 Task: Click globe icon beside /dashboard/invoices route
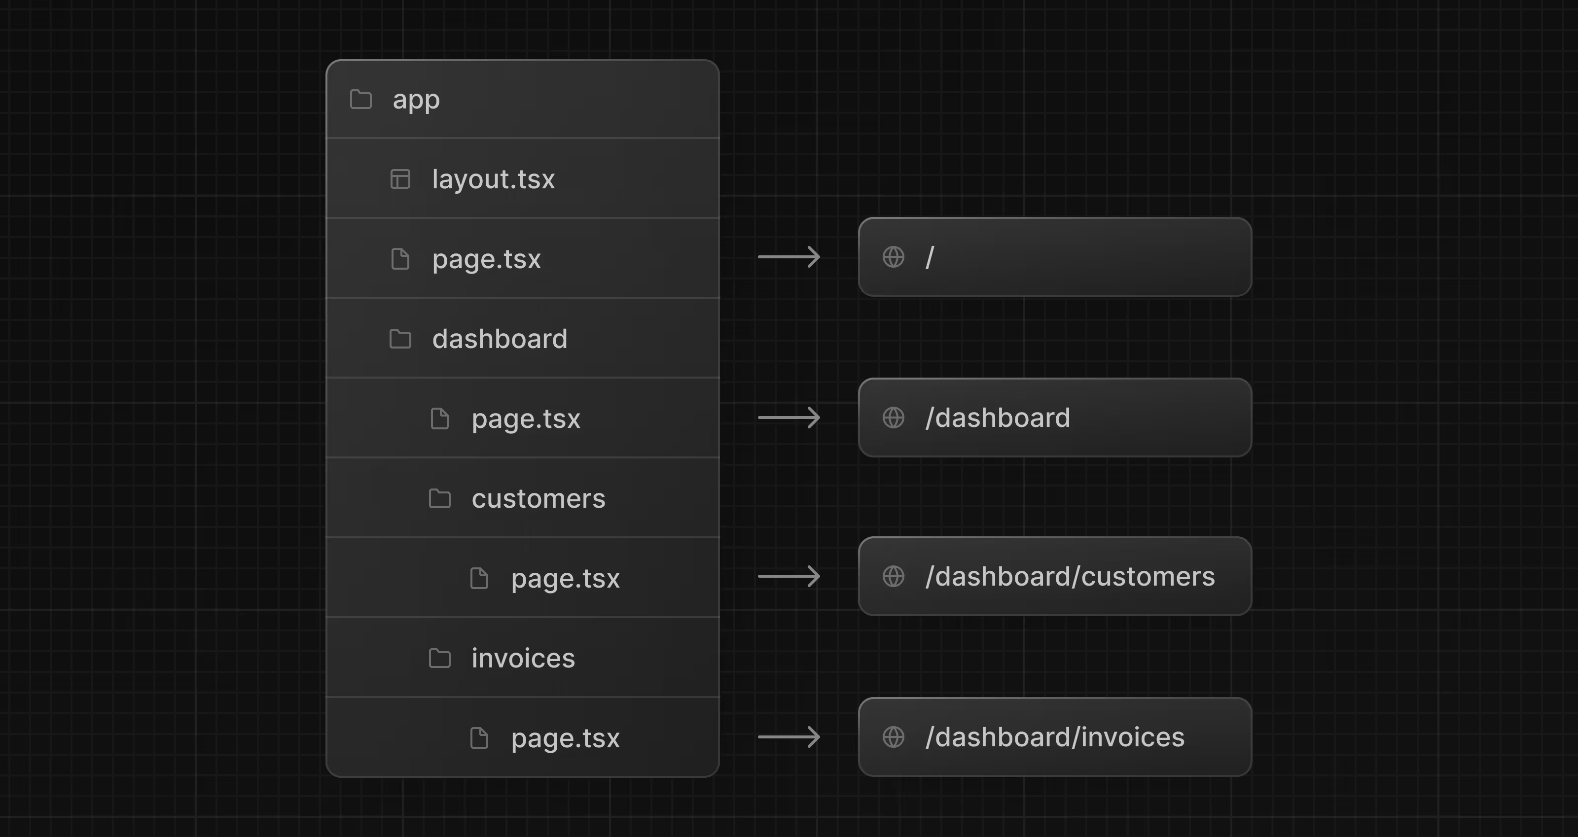click(893, 736)
